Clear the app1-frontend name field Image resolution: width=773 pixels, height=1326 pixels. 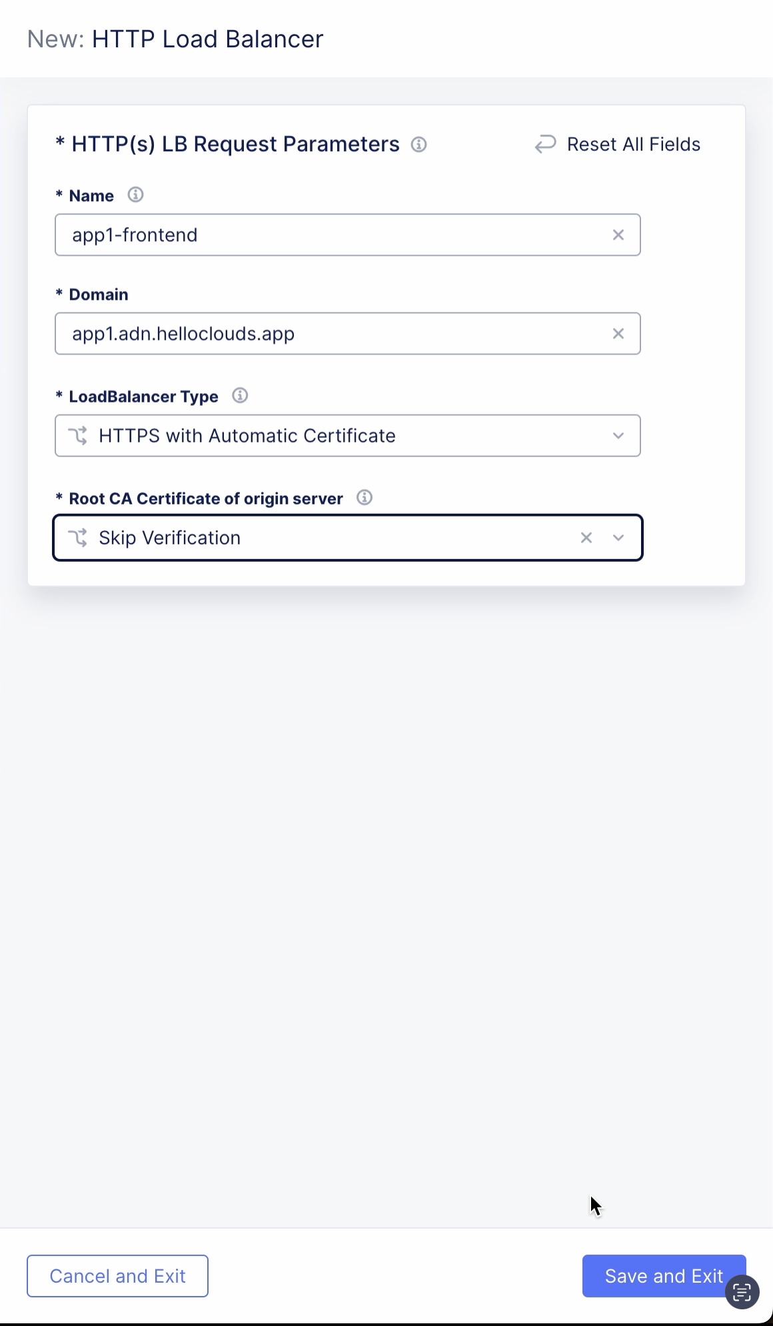tap(618, 235)
